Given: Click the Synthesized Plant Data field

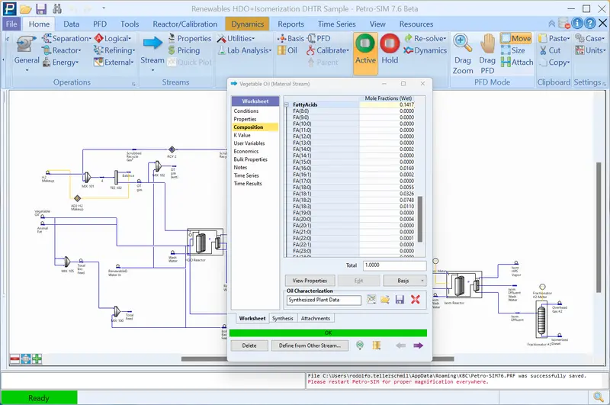Looking at the screenshot, I should pos(323,300).
